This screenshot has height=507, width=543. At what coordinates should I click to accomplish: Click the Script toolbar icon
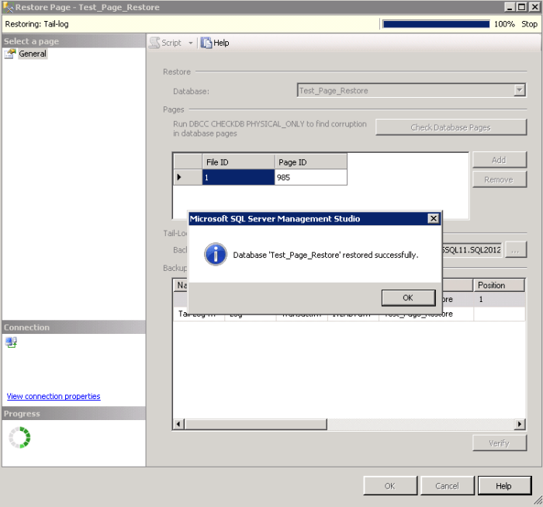155,43
